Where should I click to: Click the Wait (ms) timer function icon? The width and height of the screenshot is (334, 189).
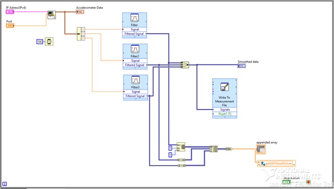(49, 42)
